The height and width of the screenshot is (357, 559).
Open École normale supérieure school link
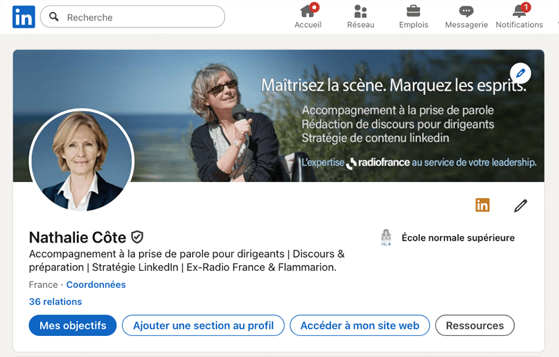pyautogui.click(x=458, y=238)
